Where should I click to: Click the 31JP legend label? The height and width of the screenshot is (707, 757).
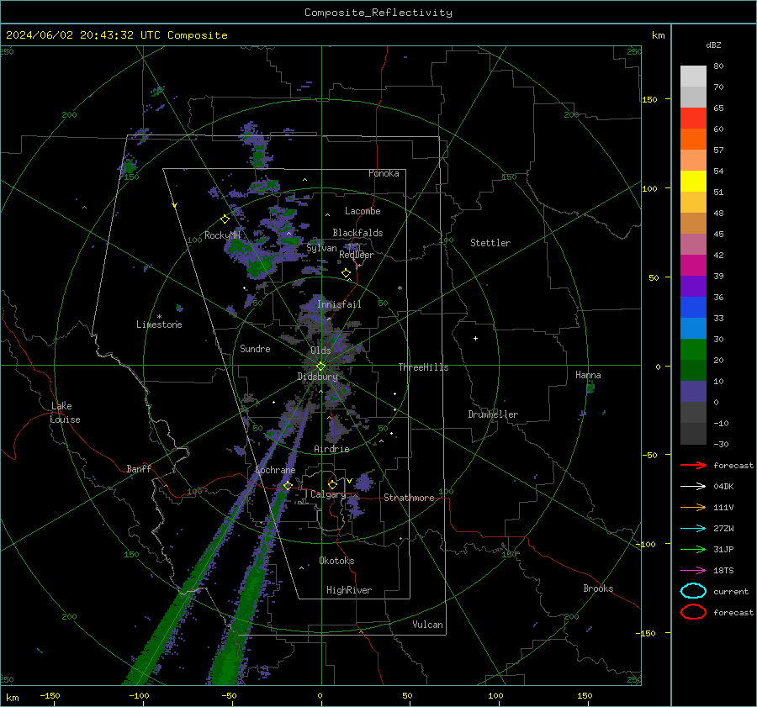(723, 549)
